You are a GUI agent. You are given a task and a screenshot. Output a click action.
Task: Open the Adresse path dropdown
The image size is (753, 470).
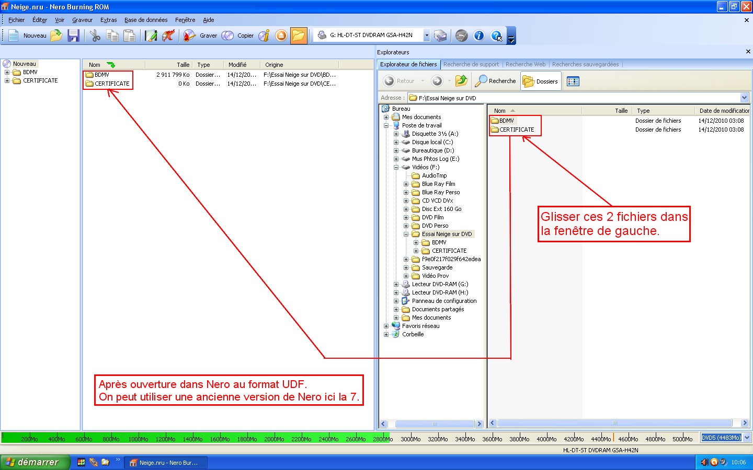coord(744,98)
